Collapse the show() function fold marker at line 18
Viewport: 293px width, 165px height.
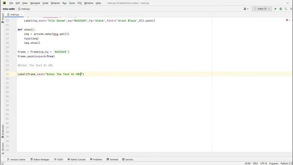tap(16, 43)
